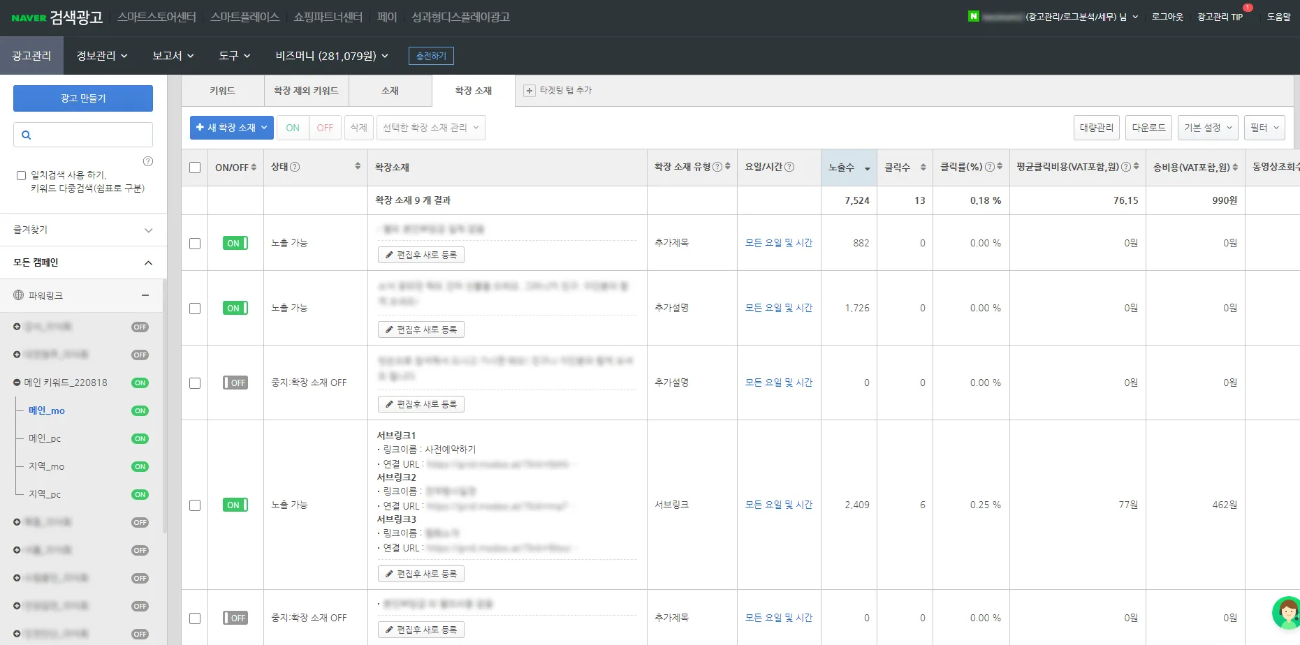Open the 새 확장 소재 dropdown
The image size is (1300, 645).
pos(232,128)
